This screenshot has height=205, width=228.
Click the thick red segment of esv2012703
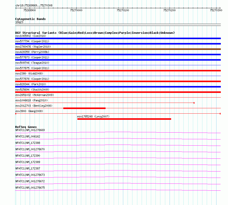85,108
